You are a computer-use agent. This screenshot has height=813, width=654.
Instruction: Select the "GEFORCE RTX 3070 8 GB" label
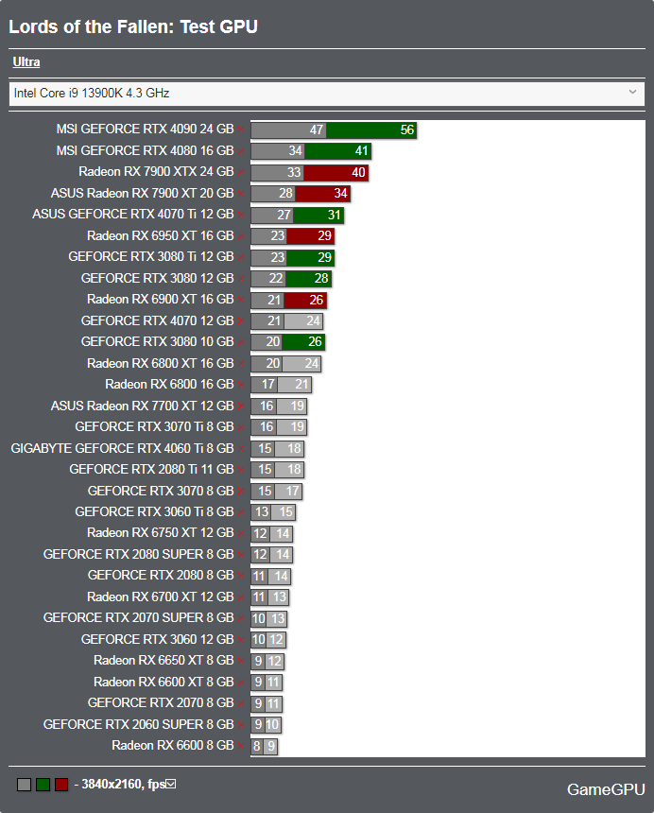pos(161,491)
